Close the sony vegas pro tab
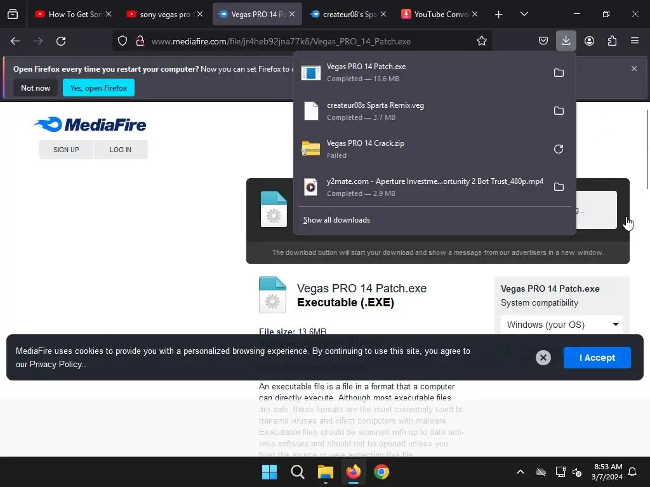The width and height of the screenshot is (650, 487). tap(200, 14)
